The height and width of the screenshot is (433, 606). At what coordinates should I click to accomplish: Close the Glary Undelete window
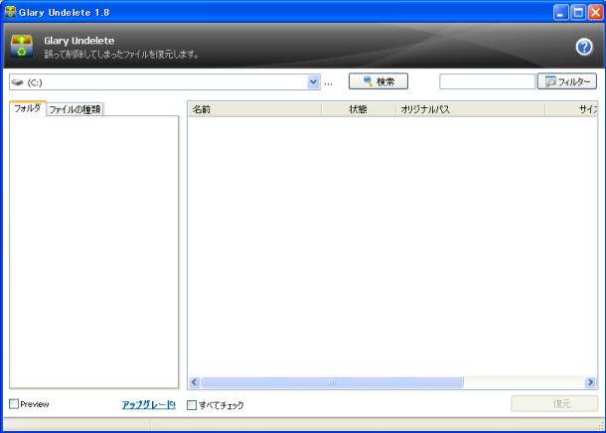pyautogui.click(x=595, y=13)
